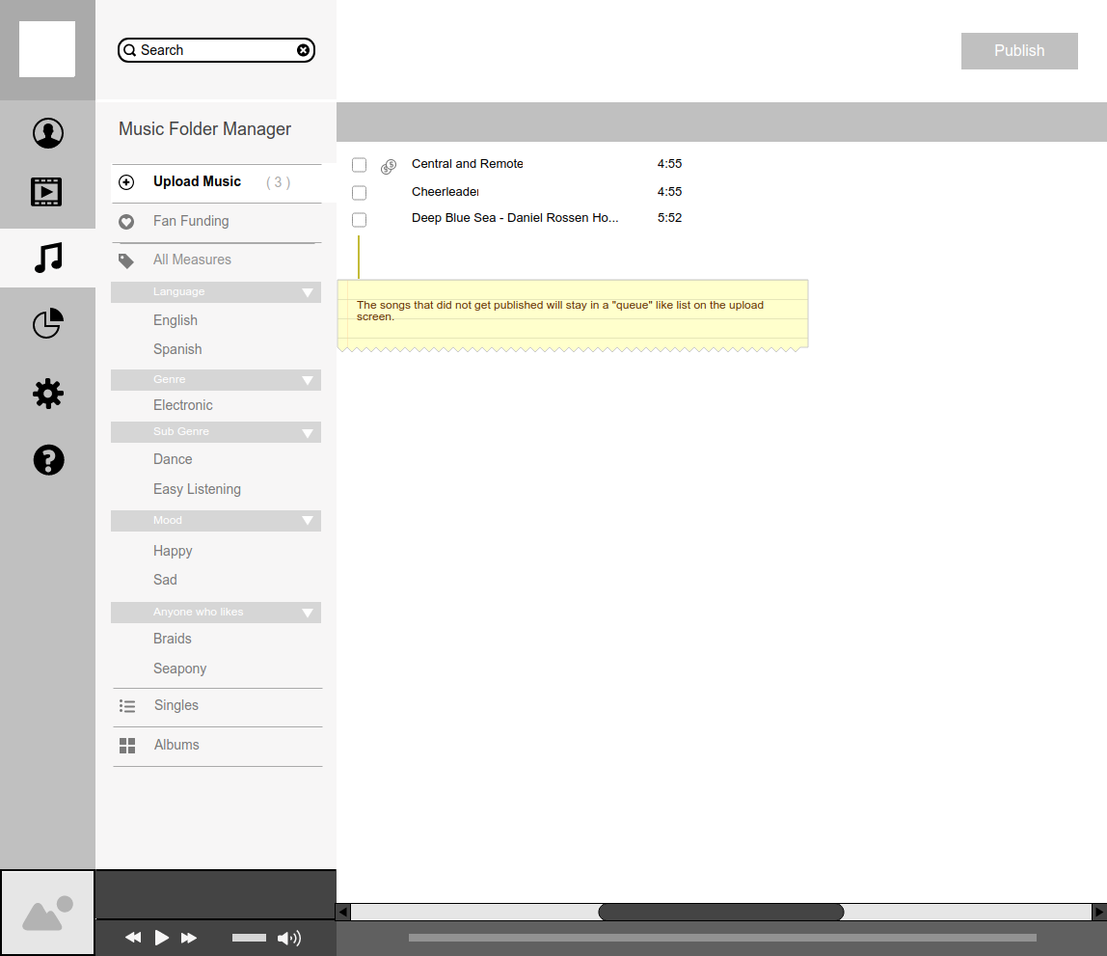
Task: Click the fan funding coins icon on Central and Remote
Action: 389,167
